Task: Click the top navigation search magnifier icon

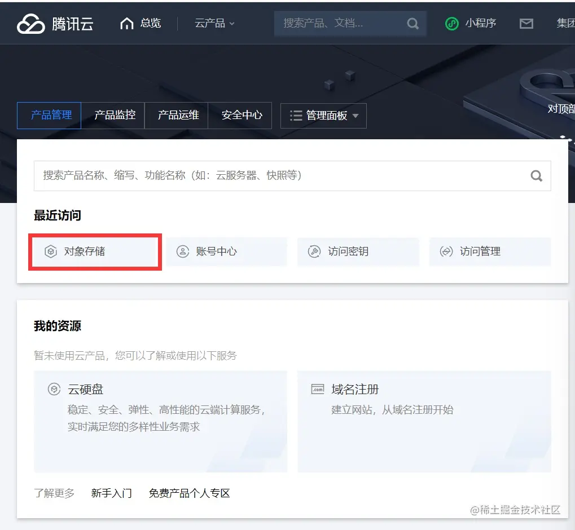Action: point(412,24)
